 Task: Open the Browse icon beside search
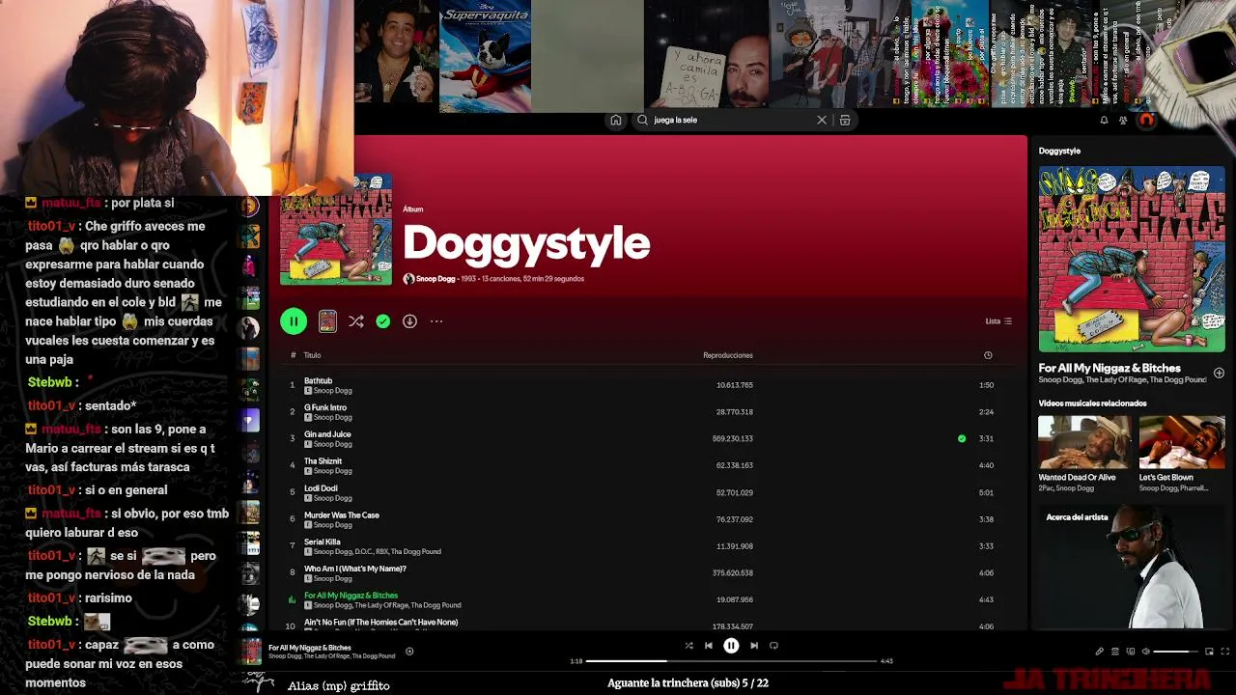pos(845,120)
